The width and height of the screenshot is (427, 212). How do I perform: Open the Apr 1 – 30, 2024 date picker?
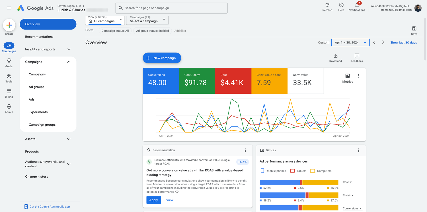(x=350, y=43)
